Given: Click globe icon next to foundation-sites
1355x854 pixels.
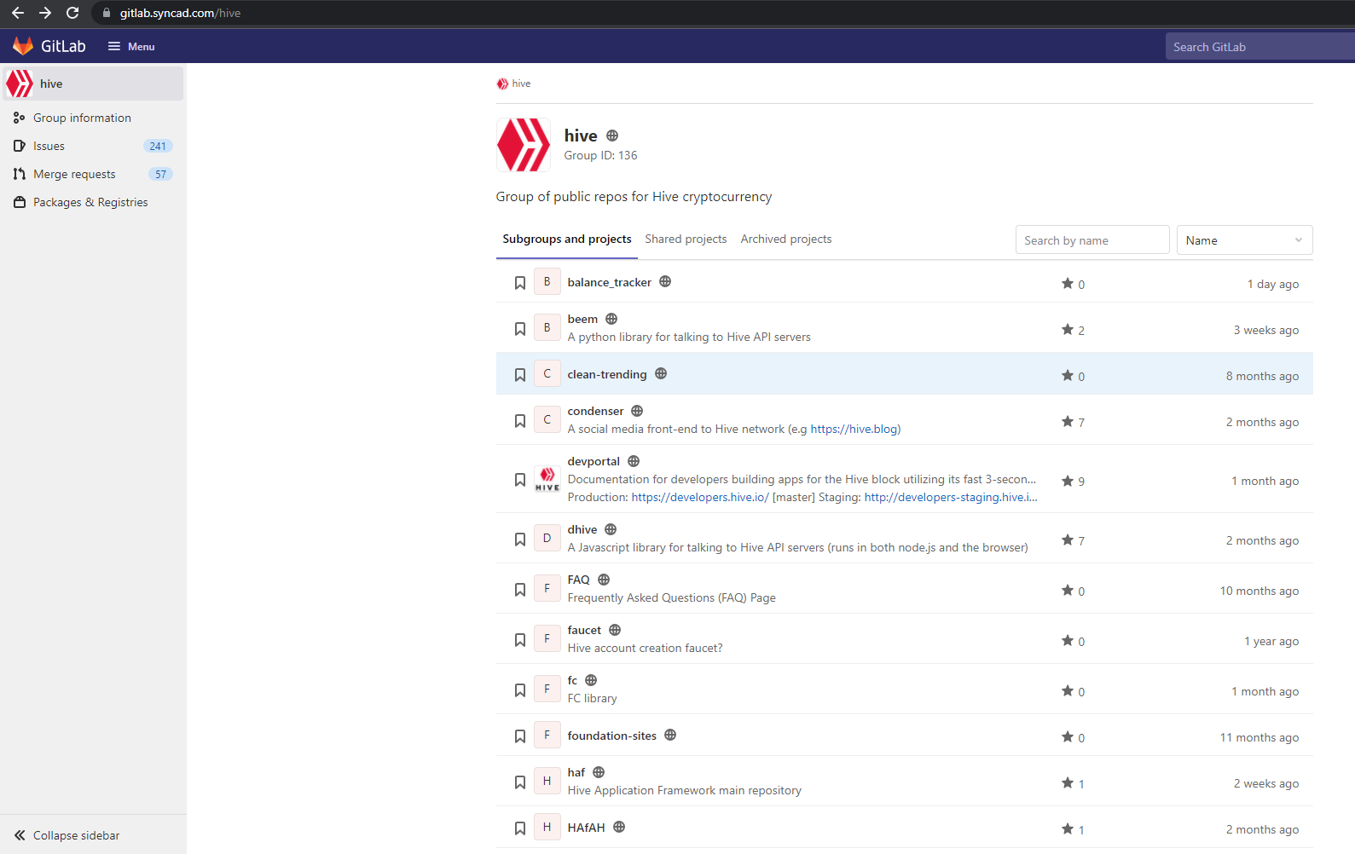Looking at the screenshot, I should [670, 735].
